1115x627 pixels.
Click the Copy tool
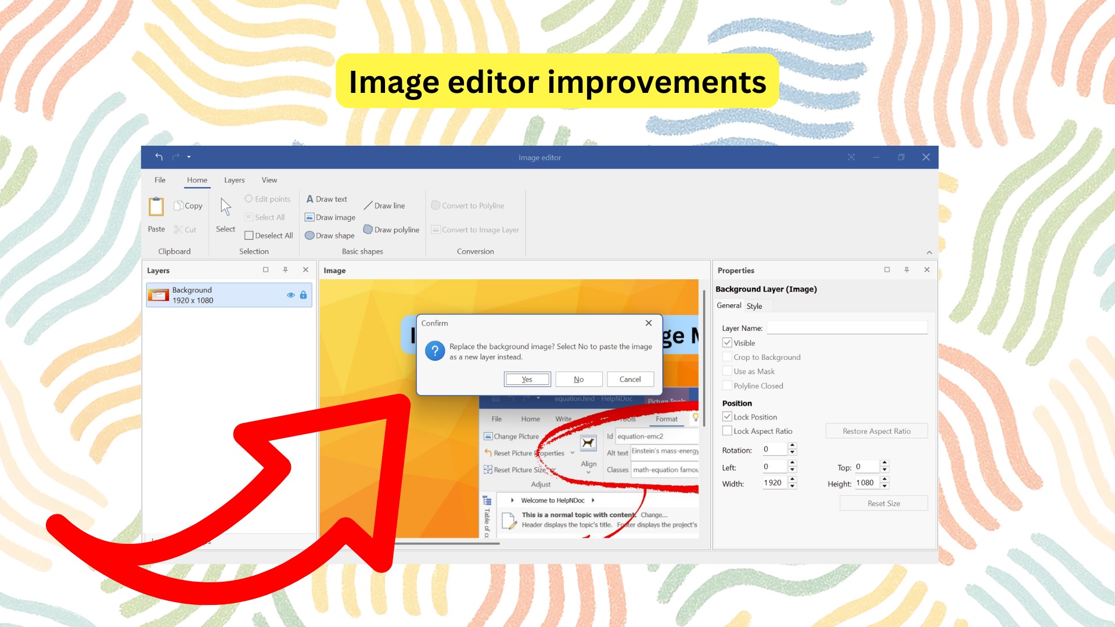(x=188, y=206)
